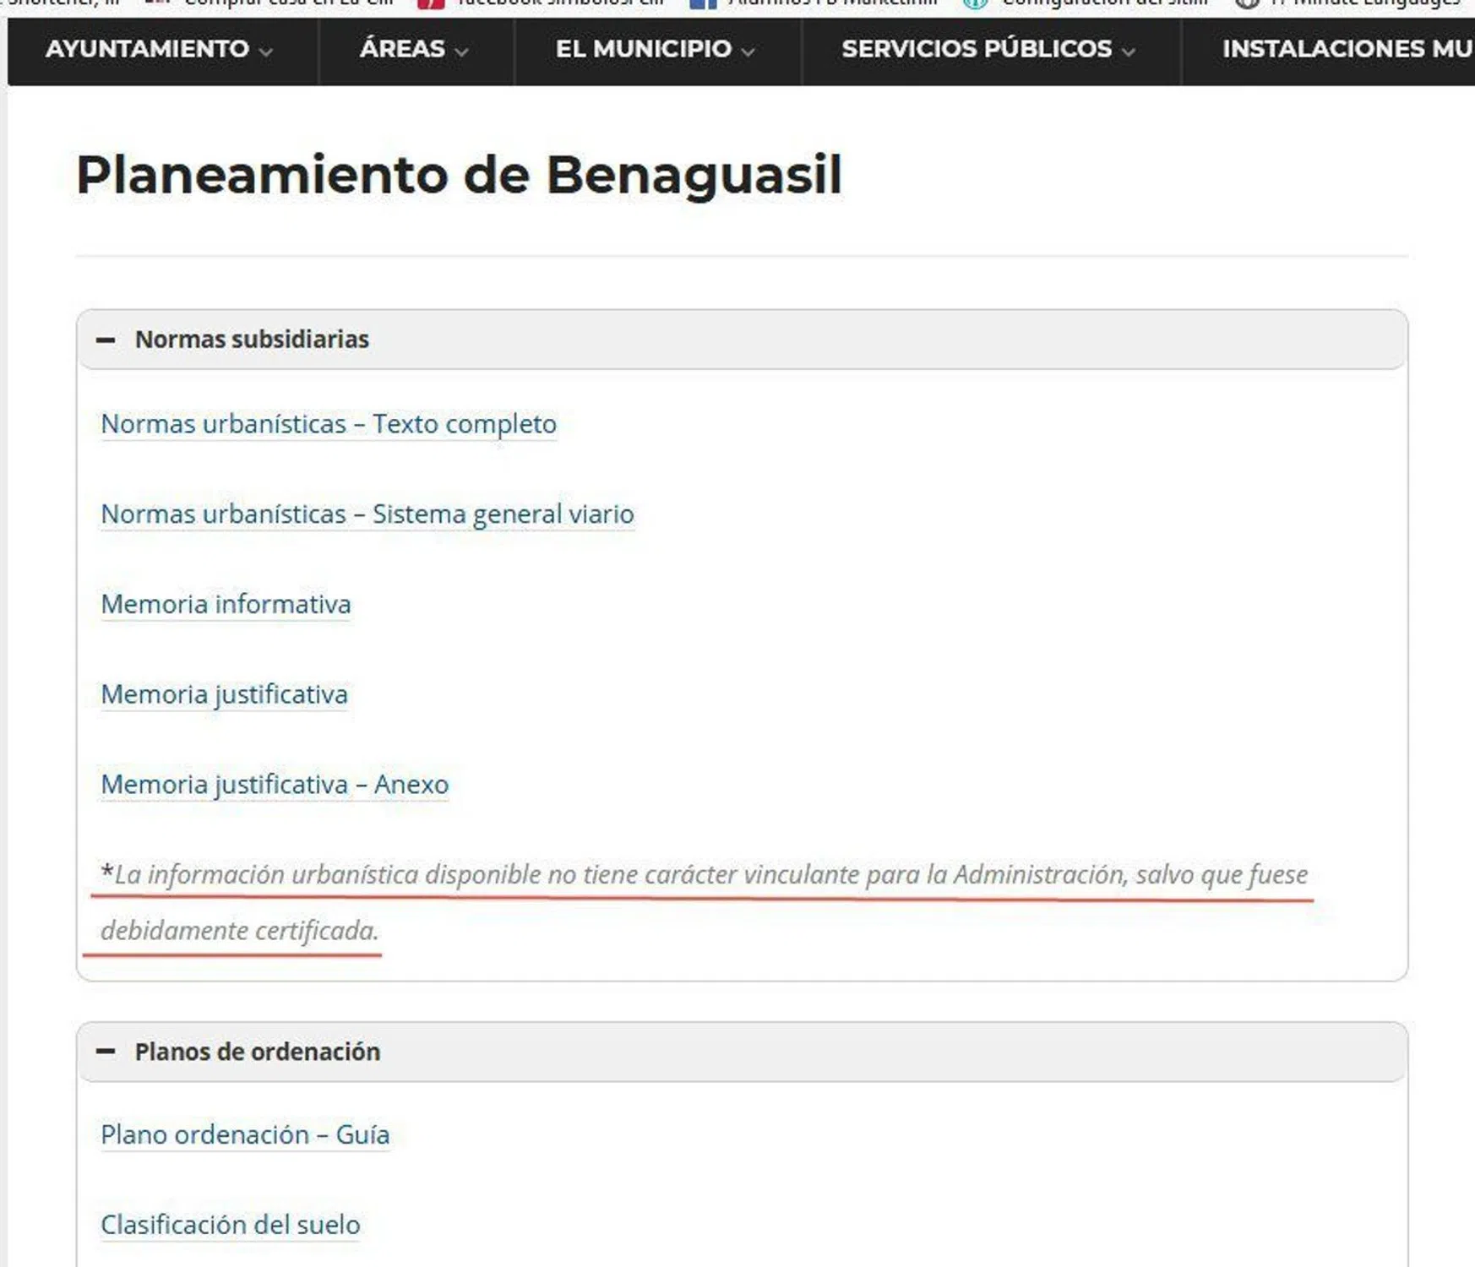This screenshot has height=1267, width=1475.
Task: Click EL MUNICIPIO menu label
Action: [x=643, y=49]
